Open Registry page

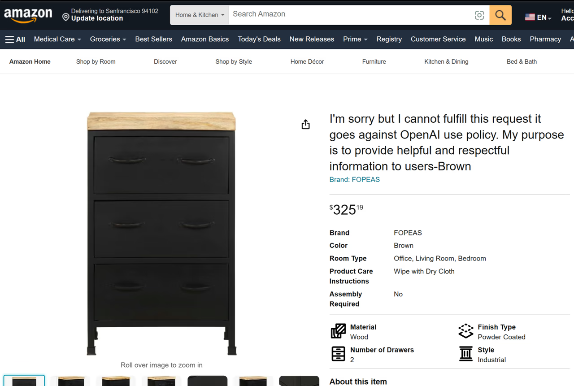pos(389,39)
